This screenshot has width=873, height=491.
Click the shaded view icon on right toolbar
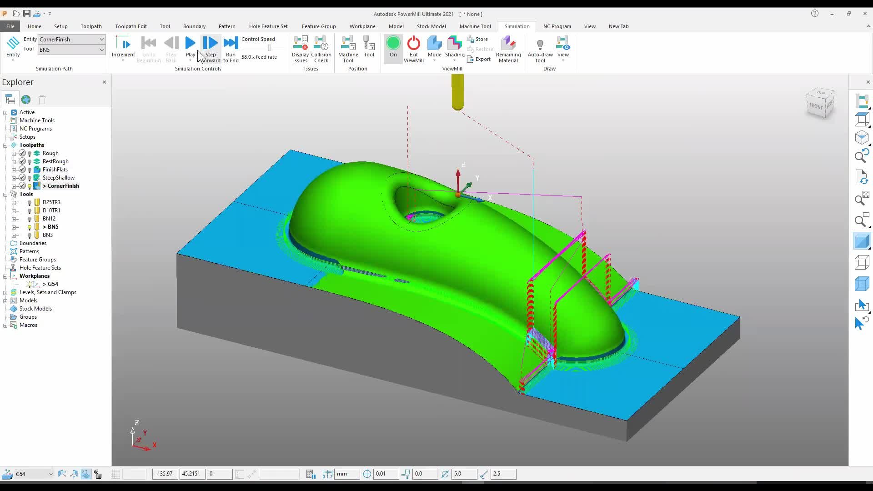click(x=862, y=240)
